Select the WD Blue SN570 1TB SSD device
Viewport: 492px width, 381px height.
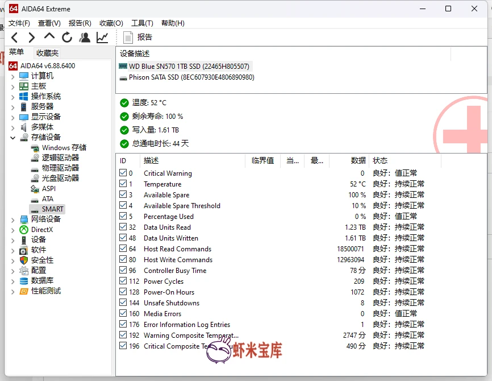tap(189, 67)
